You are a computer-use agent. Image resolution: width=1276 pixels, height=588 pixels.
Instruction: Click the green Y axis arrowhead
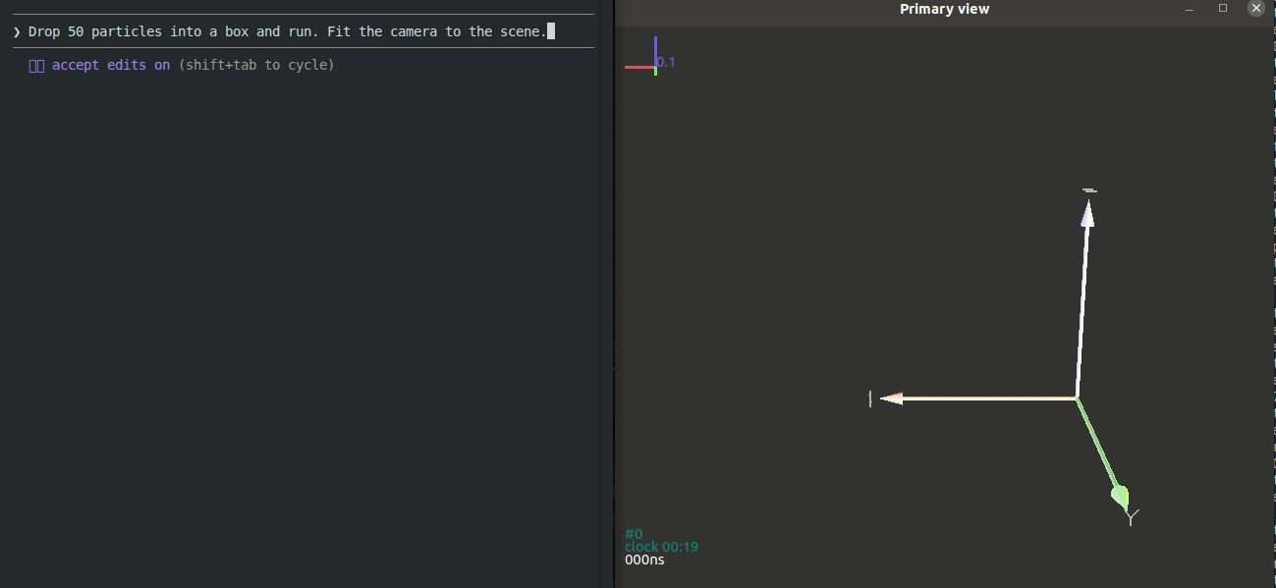(x=1120, y=496)
